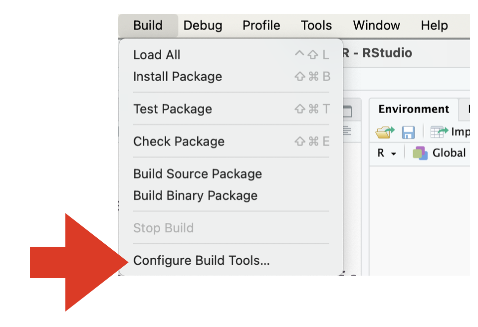
Task: Select Load All from Build menu
Action: (157, 55)
